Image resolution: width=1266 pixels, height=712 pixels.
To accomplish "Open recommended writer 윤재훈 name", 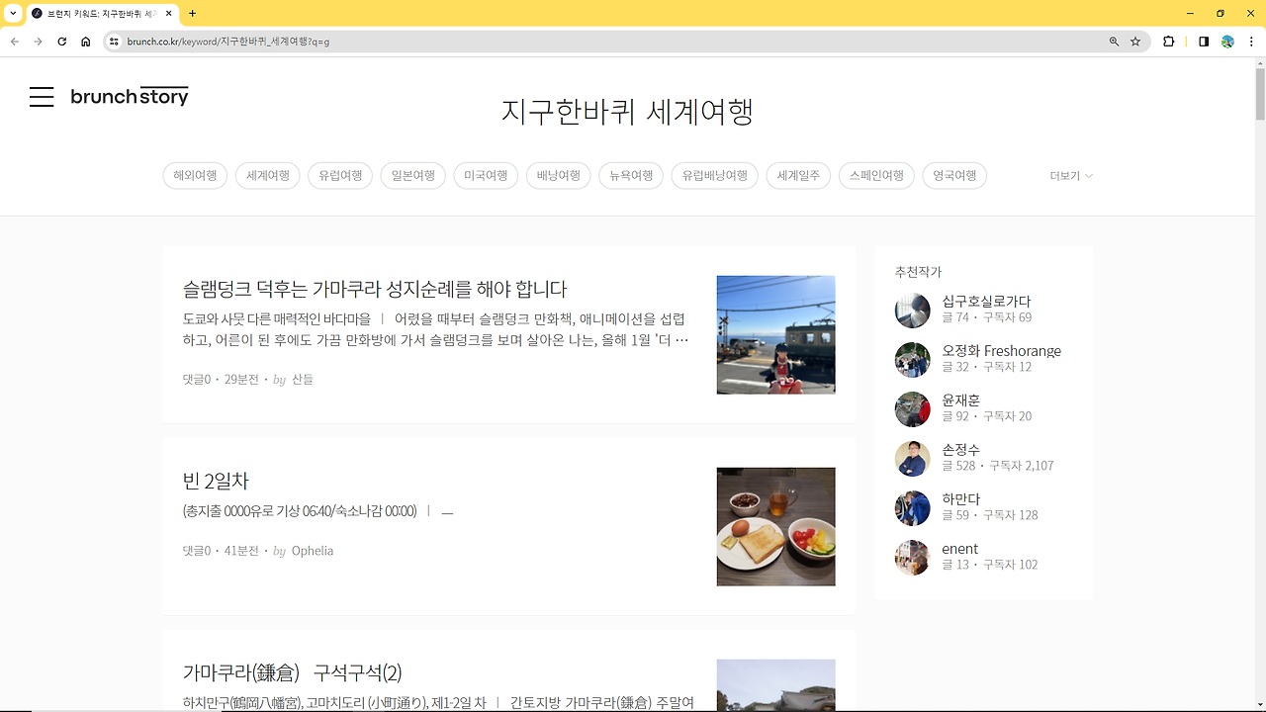I will (960, 400).
